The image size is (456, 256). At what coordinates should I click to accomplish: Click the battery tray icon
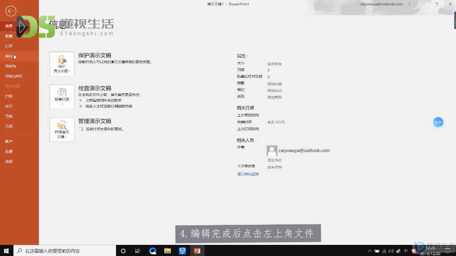[x=377, y=251]
